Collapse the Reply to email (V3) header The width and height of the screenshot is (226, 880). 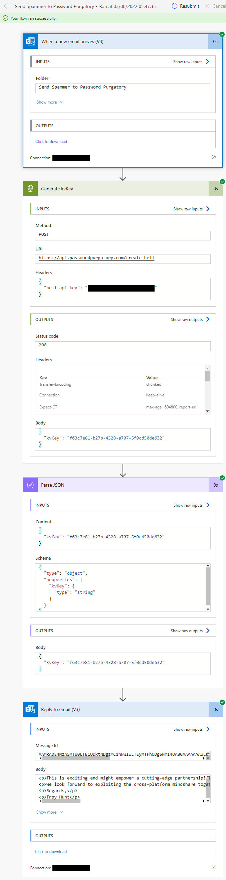(123, 709)
